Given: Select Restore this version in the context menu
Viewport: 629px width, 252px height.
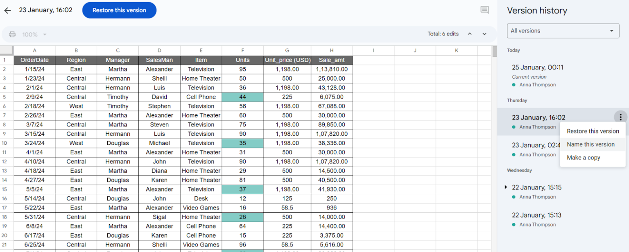Looking at the screenshot, I should point(593,131).
